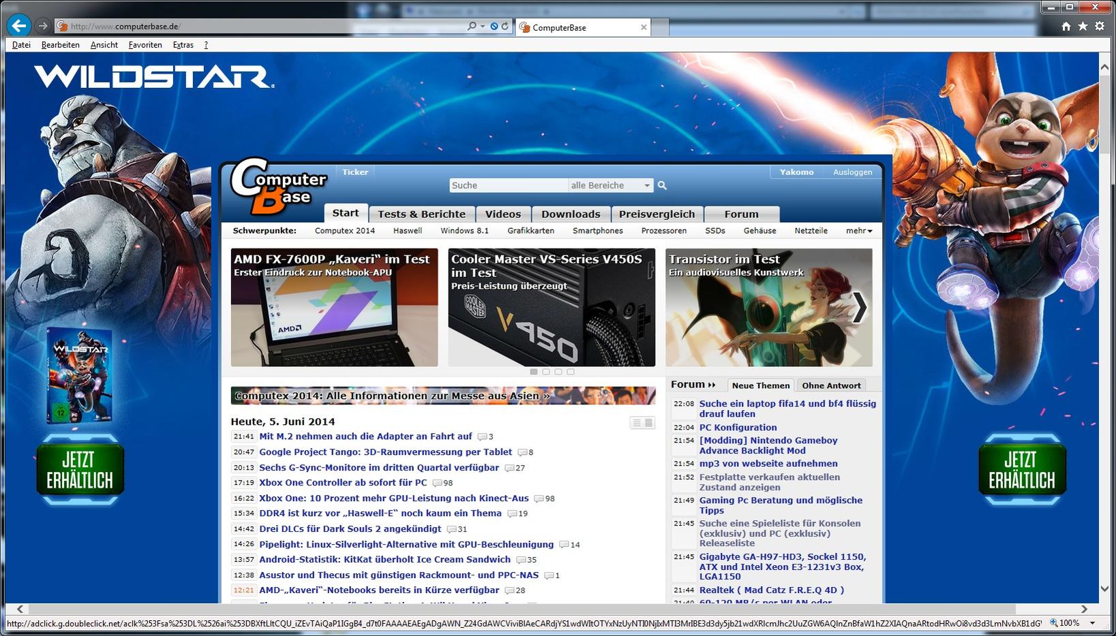Advance the teaser carousel with right arrow

(x=860, y=307)
